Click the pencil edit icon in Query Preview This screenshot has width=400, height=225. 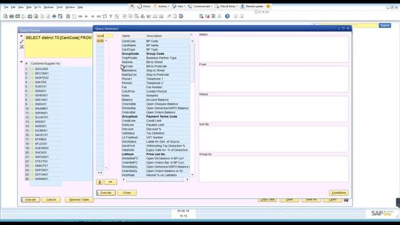22,42
